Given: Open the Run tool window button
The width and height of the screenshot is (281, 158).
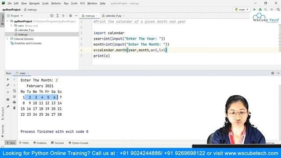Looking at the screenshot, I should pos(11,143).
